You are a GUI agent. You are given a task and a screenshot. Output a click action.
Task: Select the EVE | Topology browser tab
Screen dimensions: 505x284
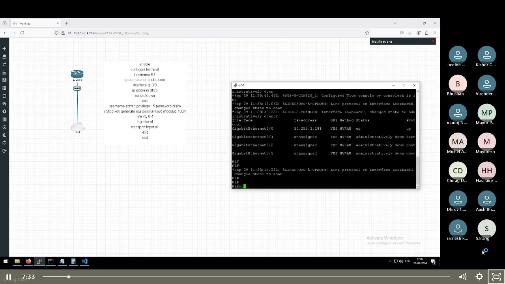tap(36, 23)
